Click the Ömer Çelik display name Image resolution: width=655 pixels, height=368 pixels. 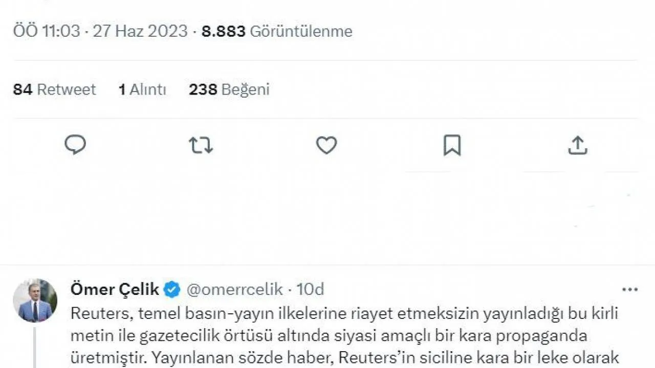pyautogui.click(x=115, y=290)
